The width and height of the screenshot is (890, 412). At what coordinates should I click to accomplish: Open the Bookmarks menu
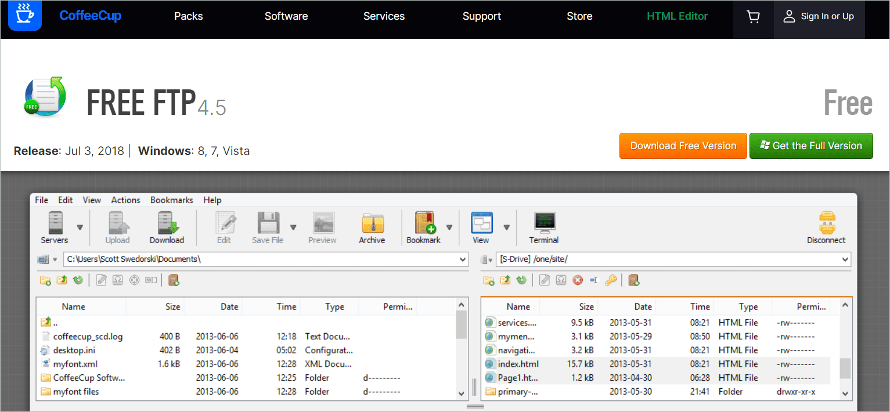172,200
